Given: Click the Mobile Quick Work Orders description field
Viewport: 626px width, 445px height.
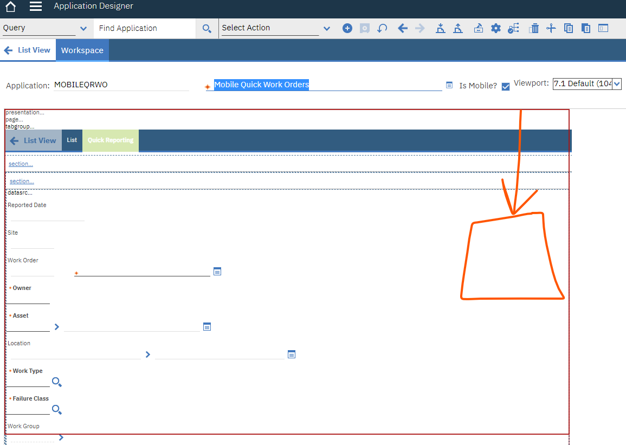Looking at the screenshot, I should [324, 85].
